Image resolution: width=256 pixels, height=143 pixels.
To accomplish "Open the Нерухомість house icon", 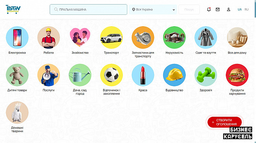I will coord(174,38).
